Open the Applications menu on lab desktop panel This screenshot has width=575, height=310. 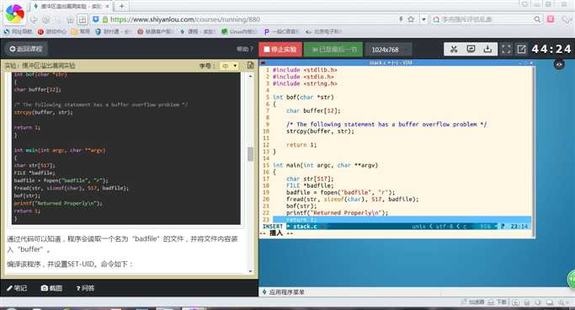point(284,292)
